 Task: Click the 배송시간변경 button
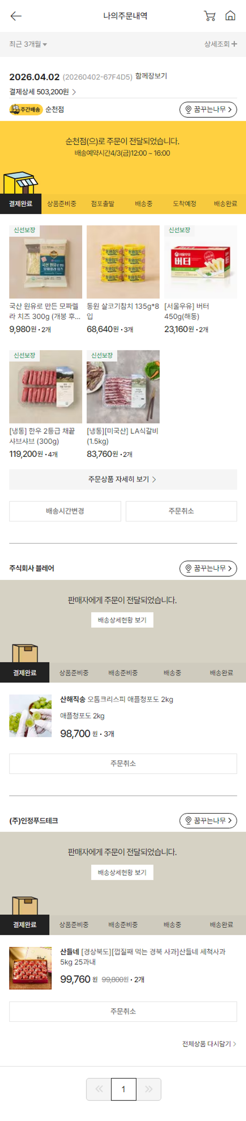pos(65,511)
